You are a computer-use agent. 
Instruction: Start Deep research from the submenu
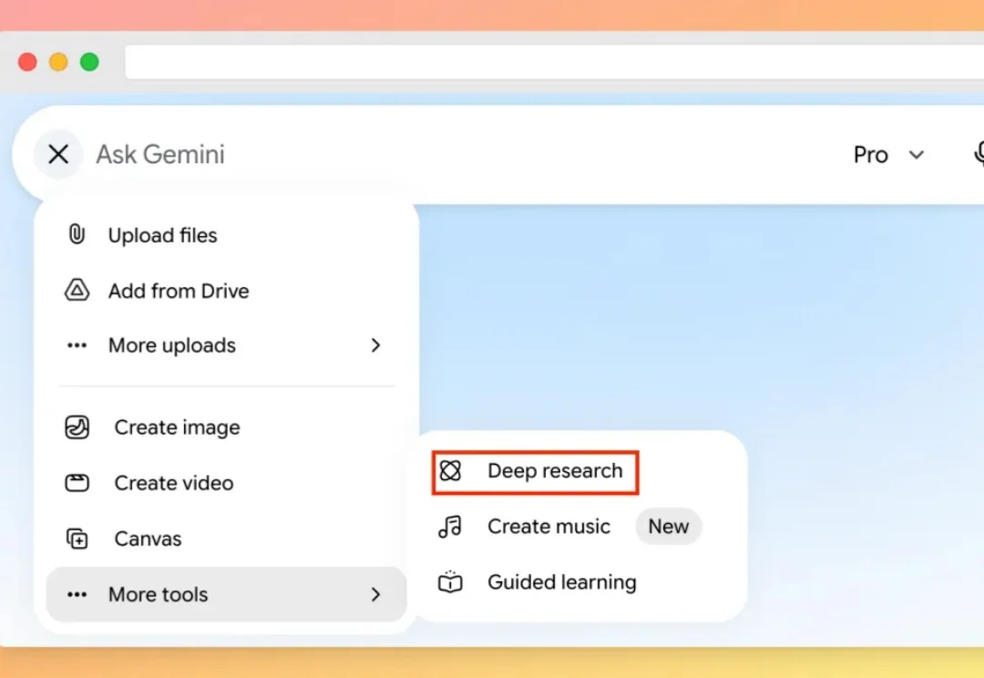(x=536, y=472)
